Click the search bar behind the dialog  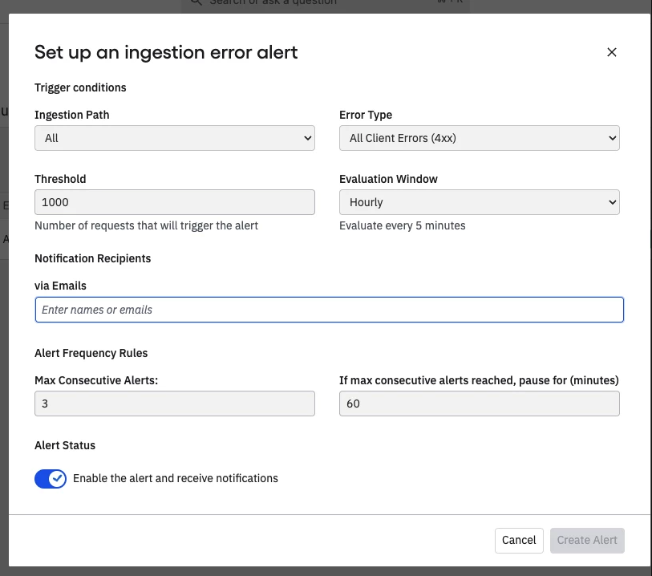325,4
